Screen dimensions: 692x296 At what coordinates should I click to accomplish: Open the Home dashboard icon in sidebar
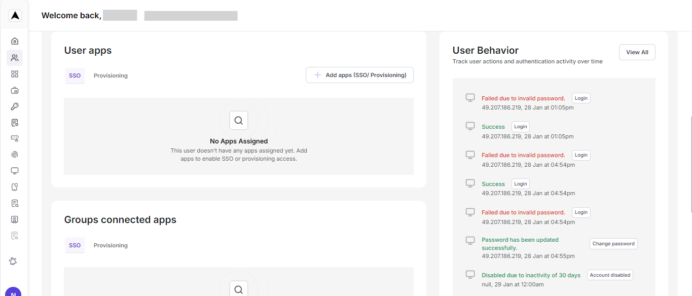click(15, 41)
